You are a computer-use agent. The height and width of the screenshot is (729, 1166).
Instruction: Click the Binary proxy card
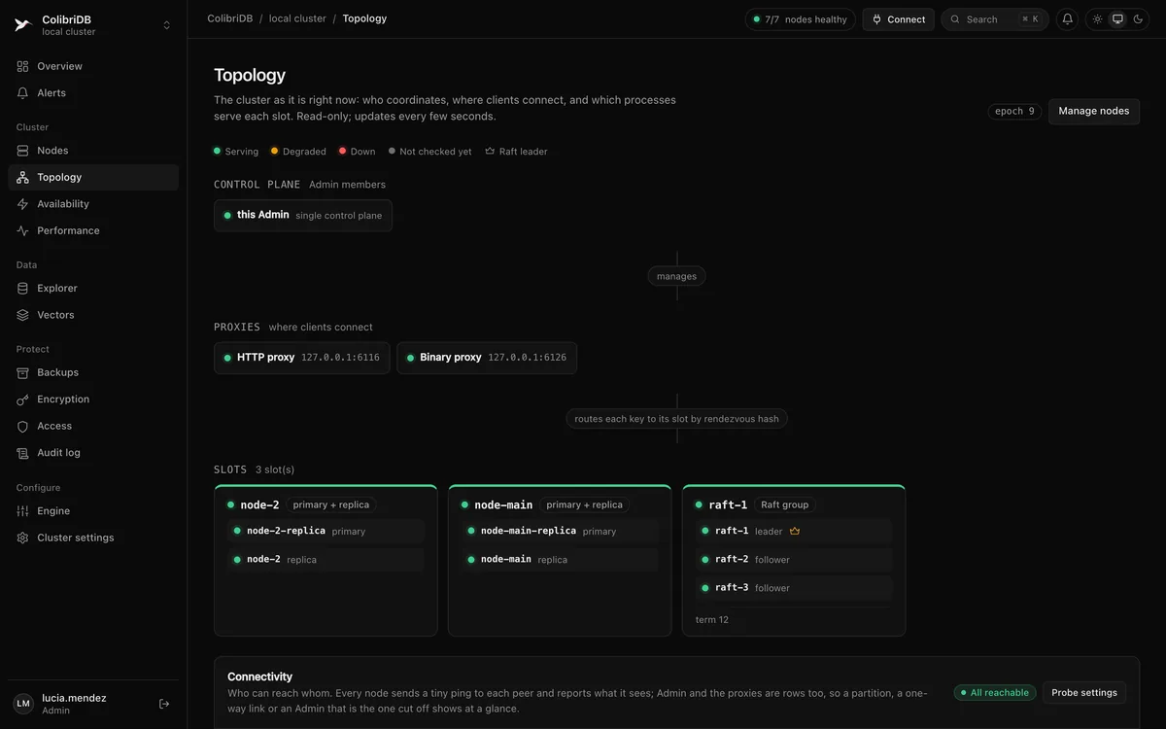[487, 358]
